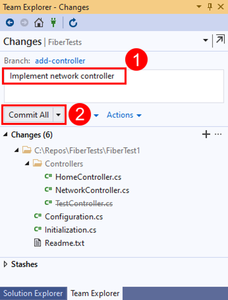
Task: Collapse the Controllers folder
Action: click(27, 164)
